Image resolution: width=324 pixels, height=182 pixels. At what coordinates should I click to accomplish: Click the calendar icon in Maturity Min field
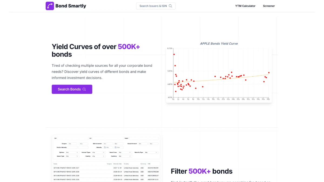click(x=104, y=147)
